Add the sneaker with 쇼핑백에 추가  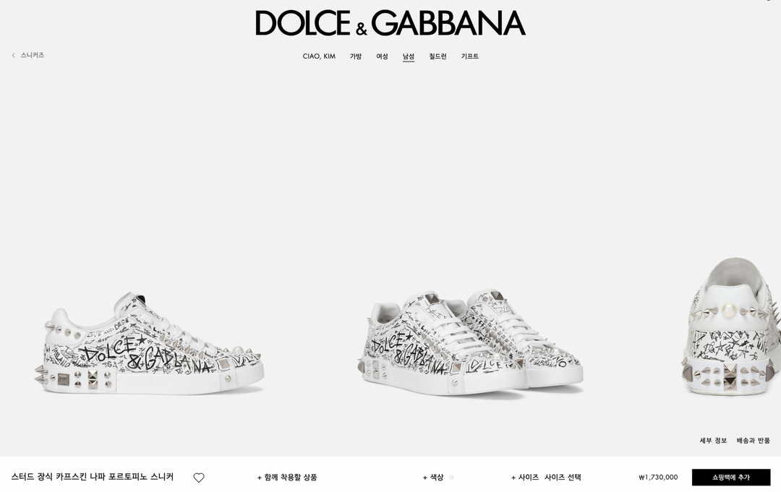pos(730,477)
